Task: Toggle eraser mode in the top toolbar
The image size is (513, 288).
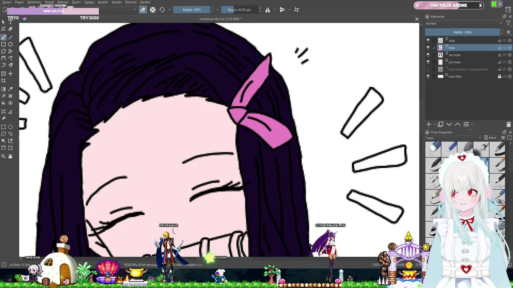Action: (143, 10)
